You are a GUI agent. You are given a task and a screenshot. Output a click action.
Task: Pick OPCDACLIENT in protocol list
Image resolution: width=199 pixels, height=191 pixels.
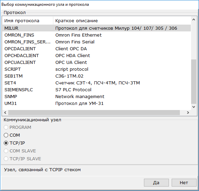(96, 49)
